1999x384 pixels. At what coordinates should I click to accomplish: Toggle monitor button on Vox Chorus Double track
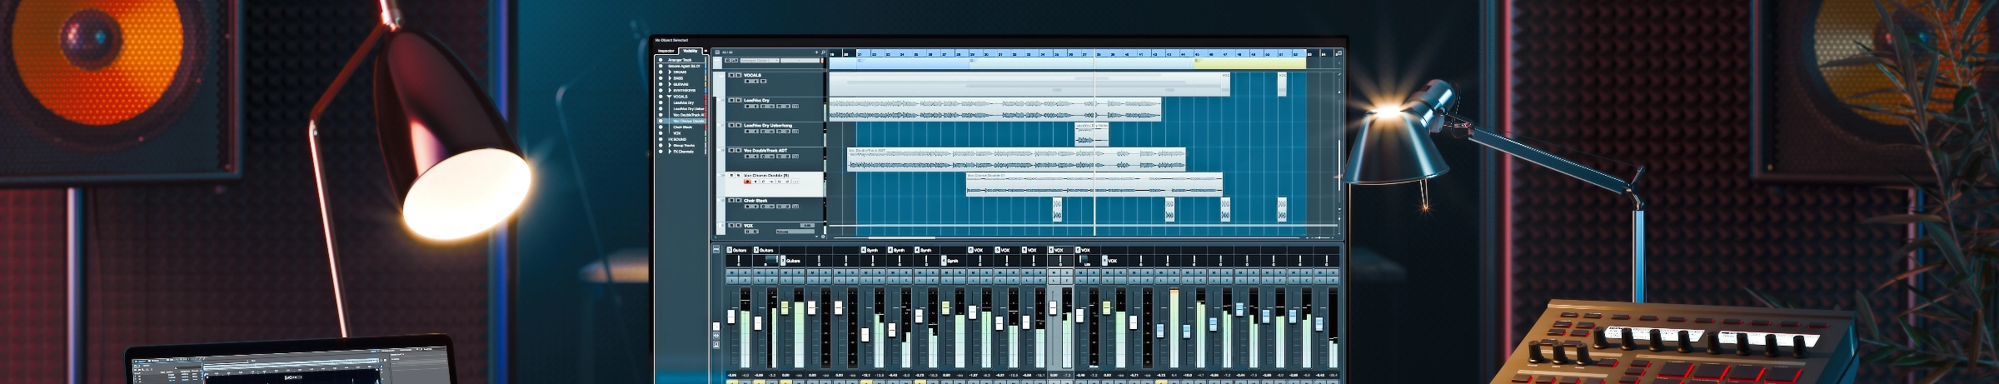[755, 182]
